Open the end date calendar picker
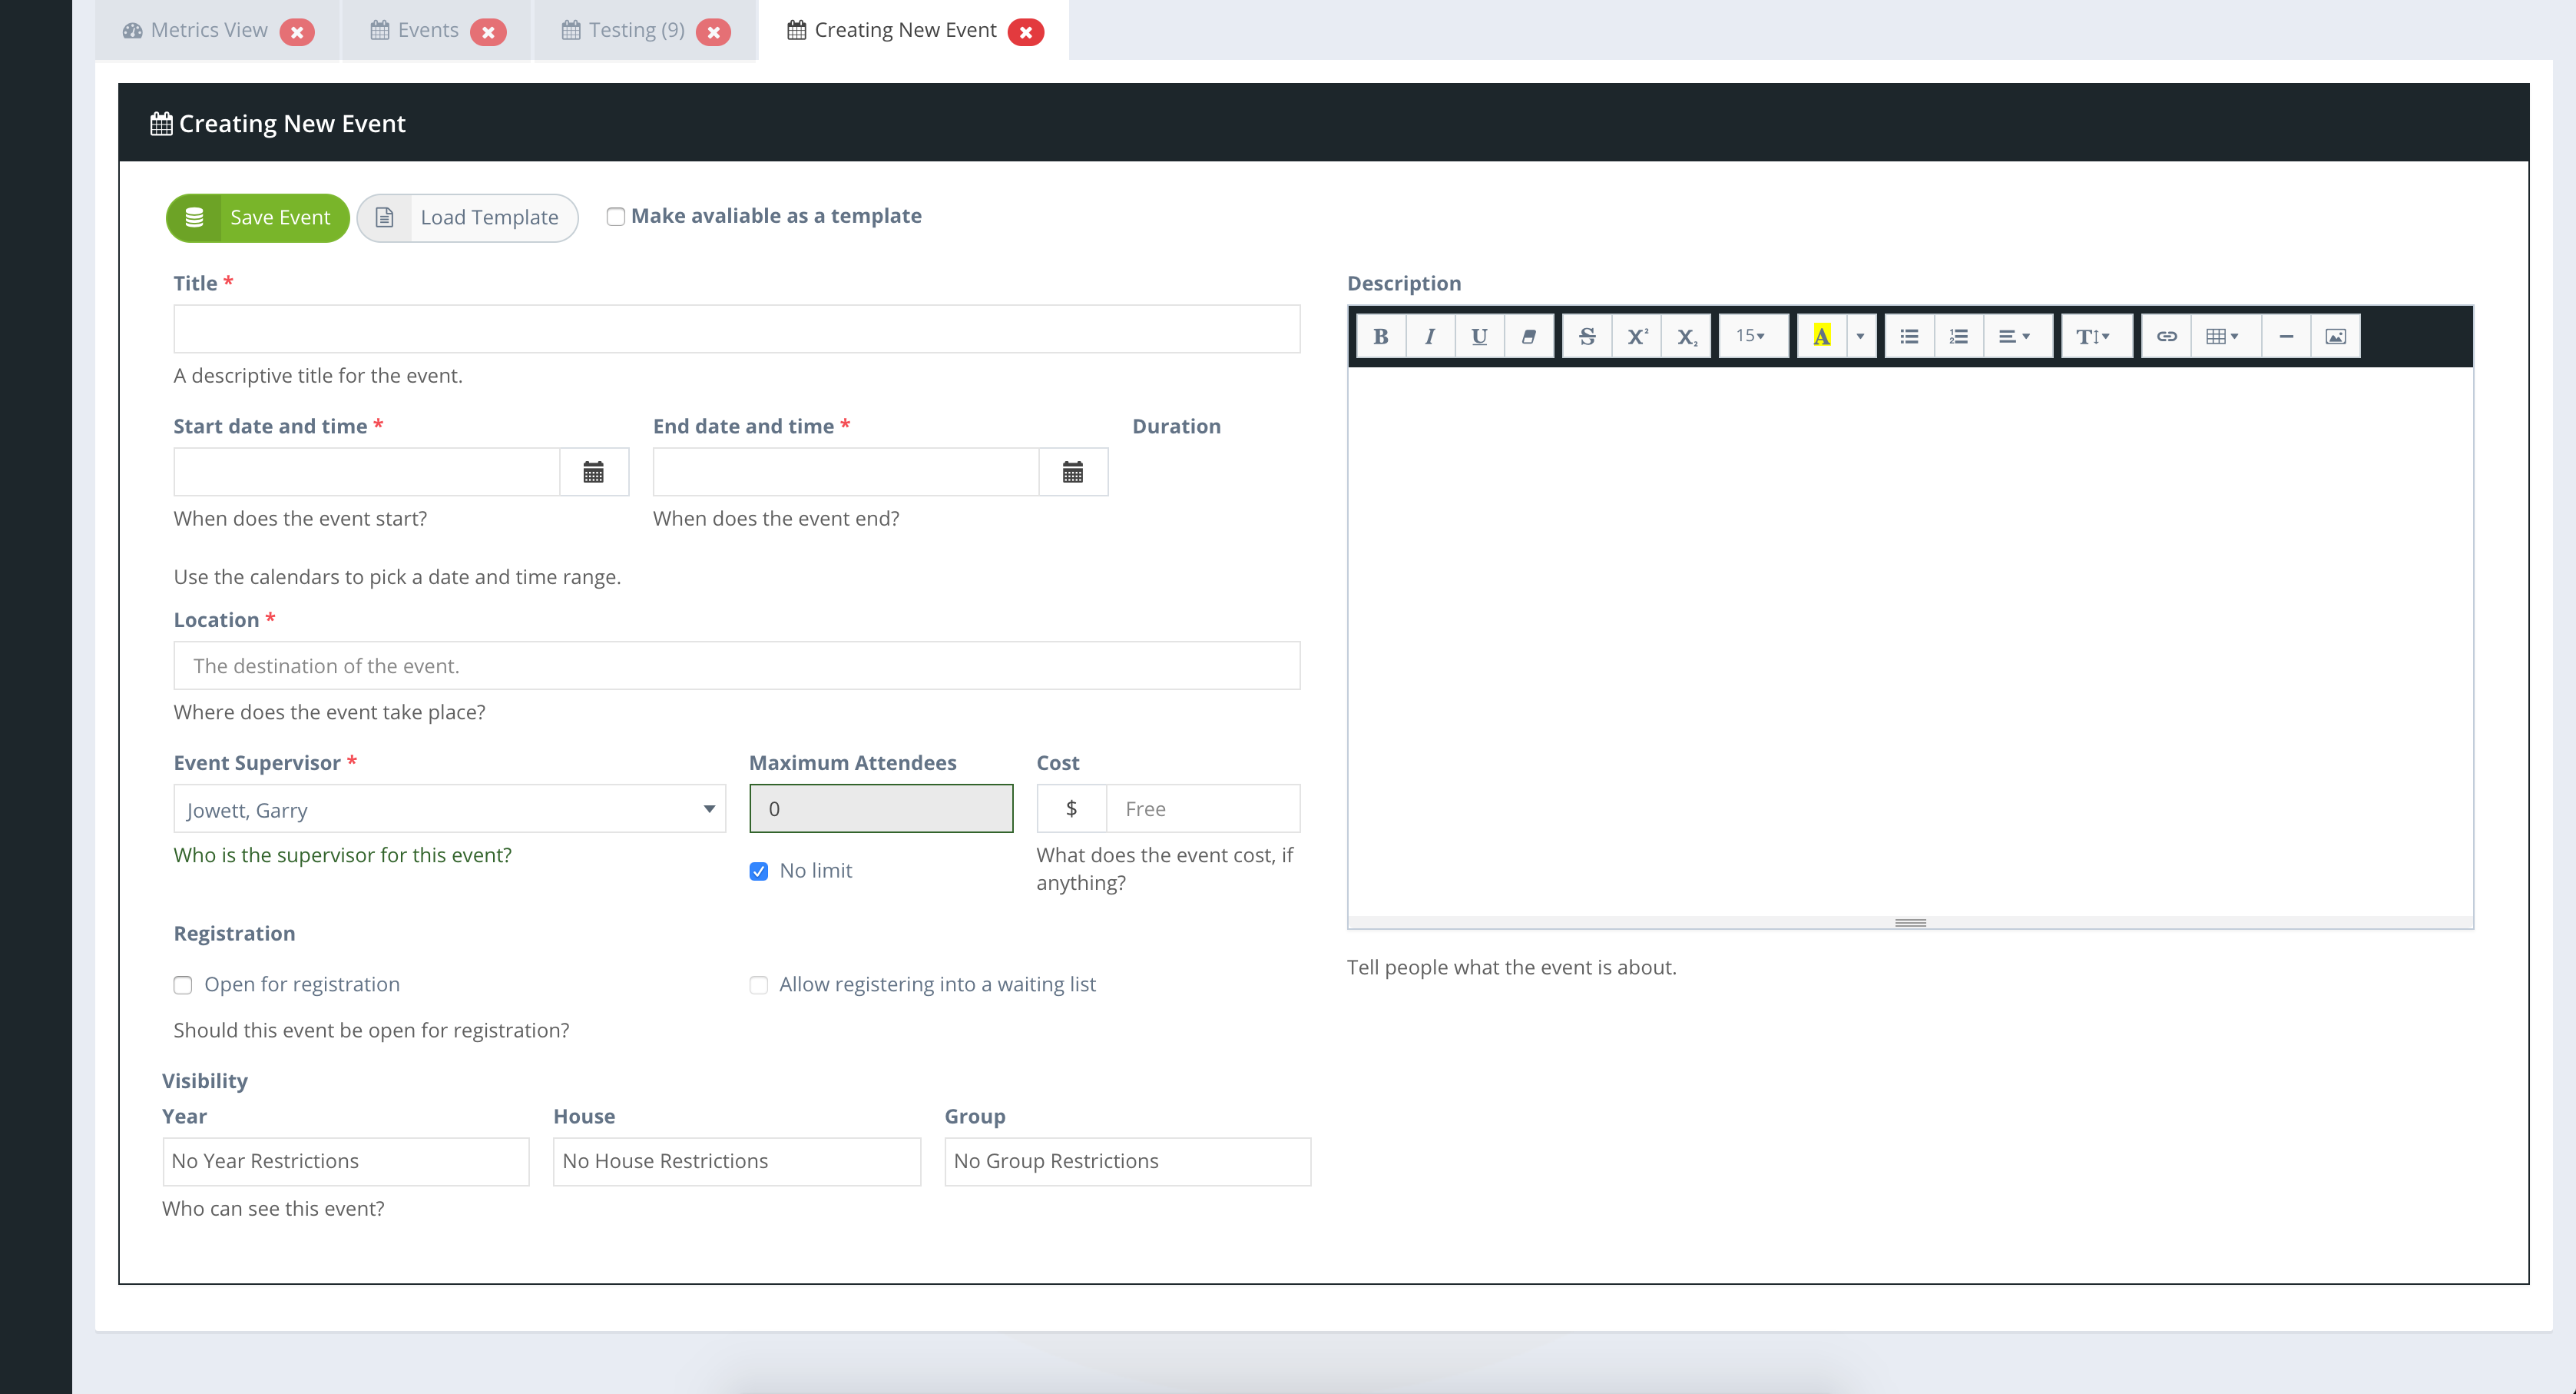The width and height of the screenshot is (2576, 1394). [1073, 473]
